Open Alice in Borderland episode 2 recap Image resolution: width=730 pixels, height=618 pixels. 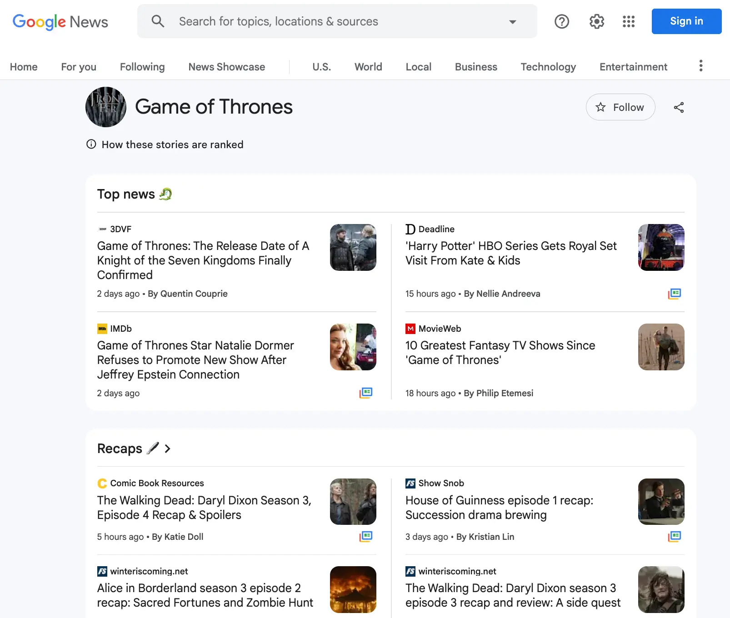click(205, 595)
